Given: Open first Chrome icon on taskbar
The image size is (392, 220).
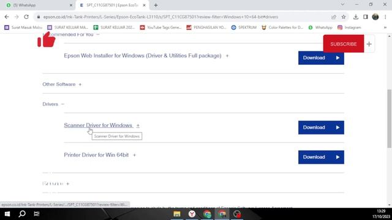Looking at the screenshot, I should pos(207,214).
